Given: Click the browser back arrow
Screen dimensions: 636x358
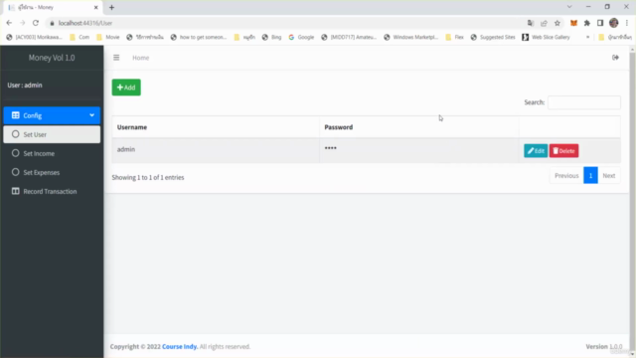Looking at the screenshot, I should pos(9,23).
